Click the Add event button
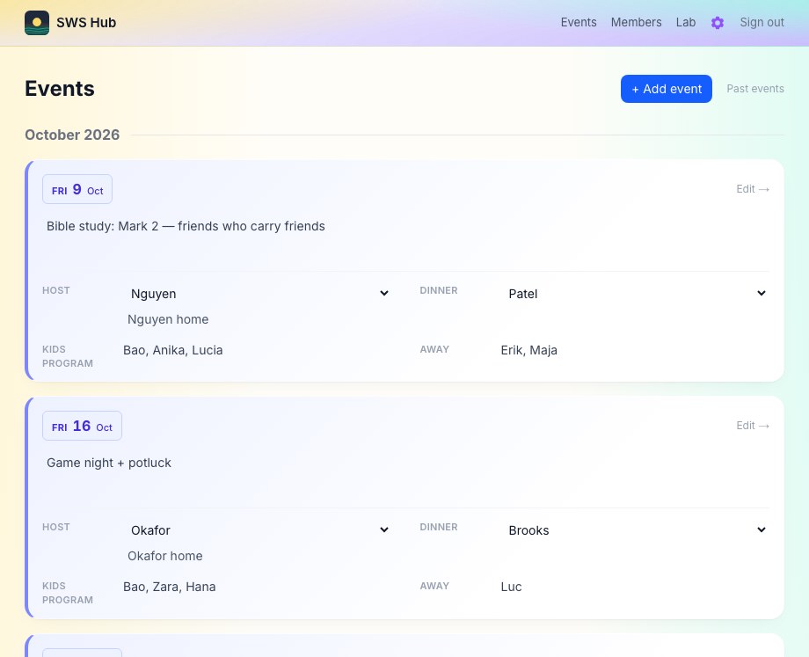 point(666,89)
